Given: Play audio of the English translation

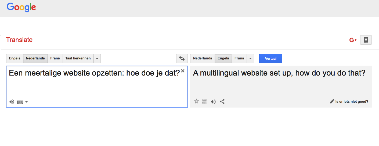Looking at the screenshot, I should pyautogui.click(x=213, y=102).
